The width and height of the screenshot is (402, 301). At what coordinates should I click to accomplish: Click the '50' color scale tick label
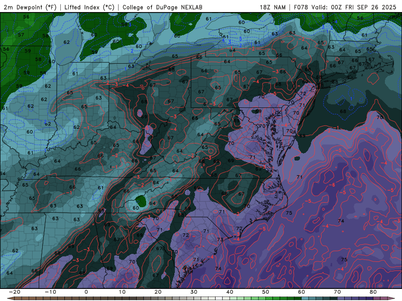tap(266, 292)
